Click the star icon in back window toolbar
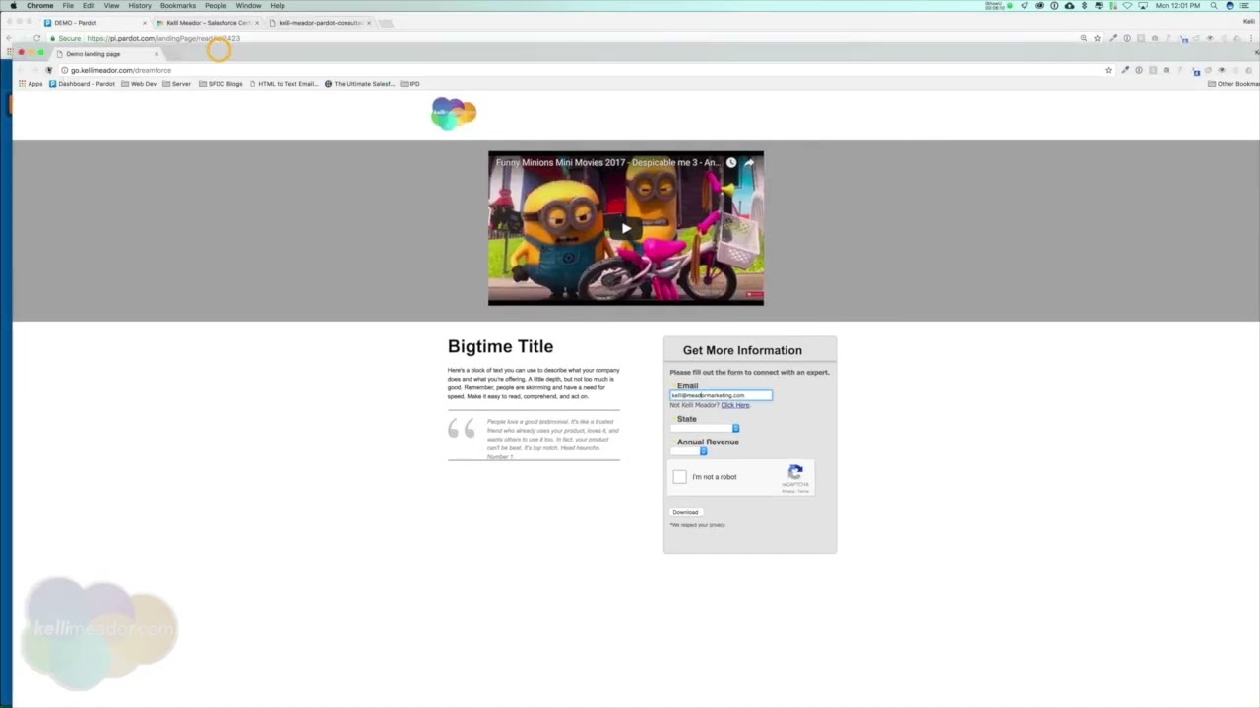The width and height of the screenshot is (1260, 708). (1098, 38)
